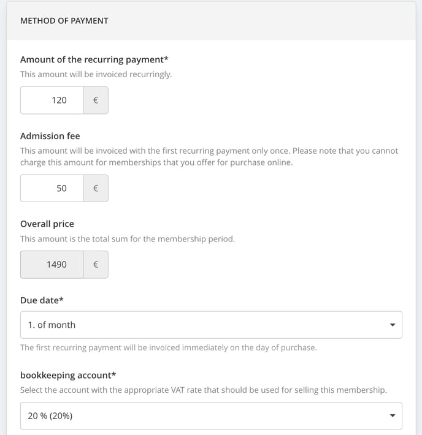Screen dimensions: 422x435
Task: Click the admission fee online purchase note
Action: [x=209, y=156]
